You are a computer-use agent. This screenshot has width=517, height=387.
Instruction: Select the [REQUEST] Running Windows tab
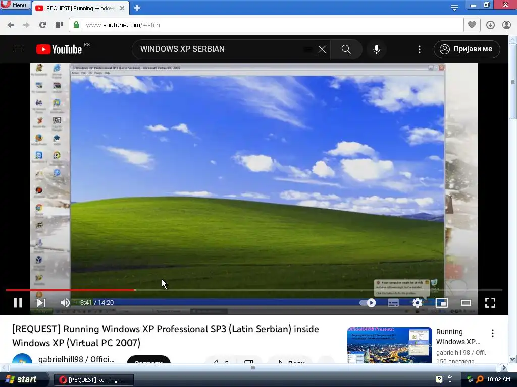click(x=79, y=8)
